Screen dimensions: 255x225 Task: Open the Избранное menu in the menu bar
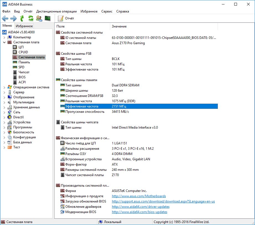pyautogui.click(x=89, y=11)
